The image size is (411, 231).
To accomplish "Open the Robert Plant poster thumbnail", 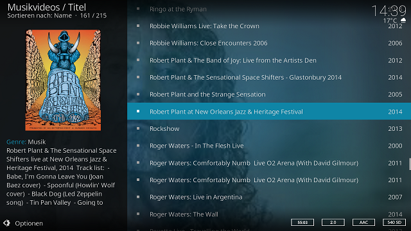I will (63, 80).
